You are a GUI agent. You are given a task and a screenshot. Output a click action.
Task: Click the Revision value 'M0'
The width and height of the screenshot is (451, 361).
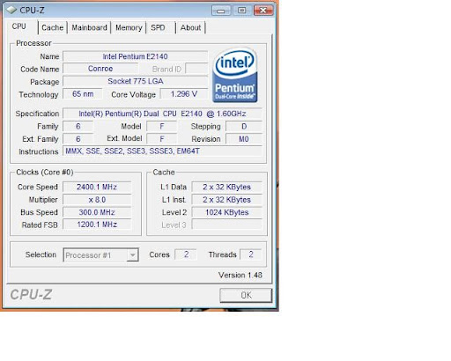[244, 139]
